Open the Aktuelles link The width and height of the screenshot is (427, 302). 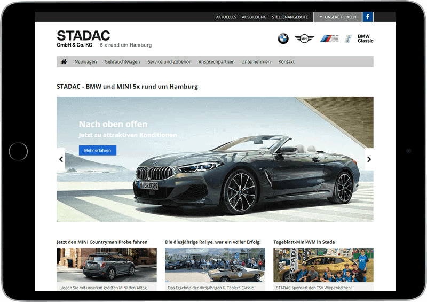(x=226, y=17)
